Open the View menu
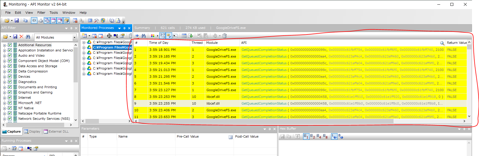Image resolution: width=479 pixels, height=156 pixels. click(x=29, y=13)
